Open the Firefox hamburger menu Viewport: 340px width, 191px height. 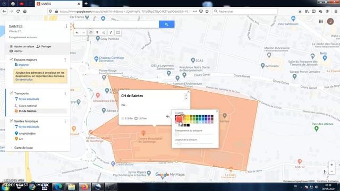(x=336, y=11)
